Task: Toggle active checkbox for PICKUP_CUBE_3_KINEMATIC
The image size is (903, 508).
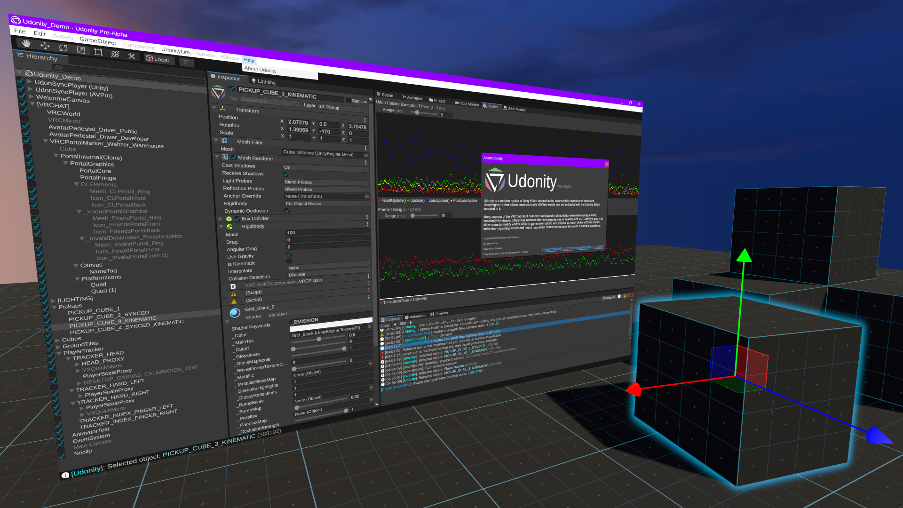Action: (231, 88)
